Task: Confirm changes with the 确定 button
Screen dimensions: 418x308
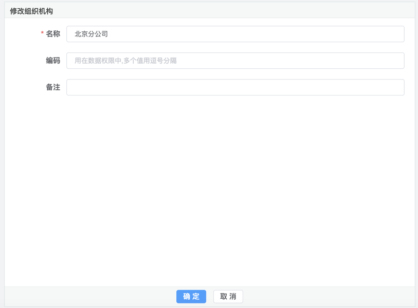Action: [x=191, y=296]
